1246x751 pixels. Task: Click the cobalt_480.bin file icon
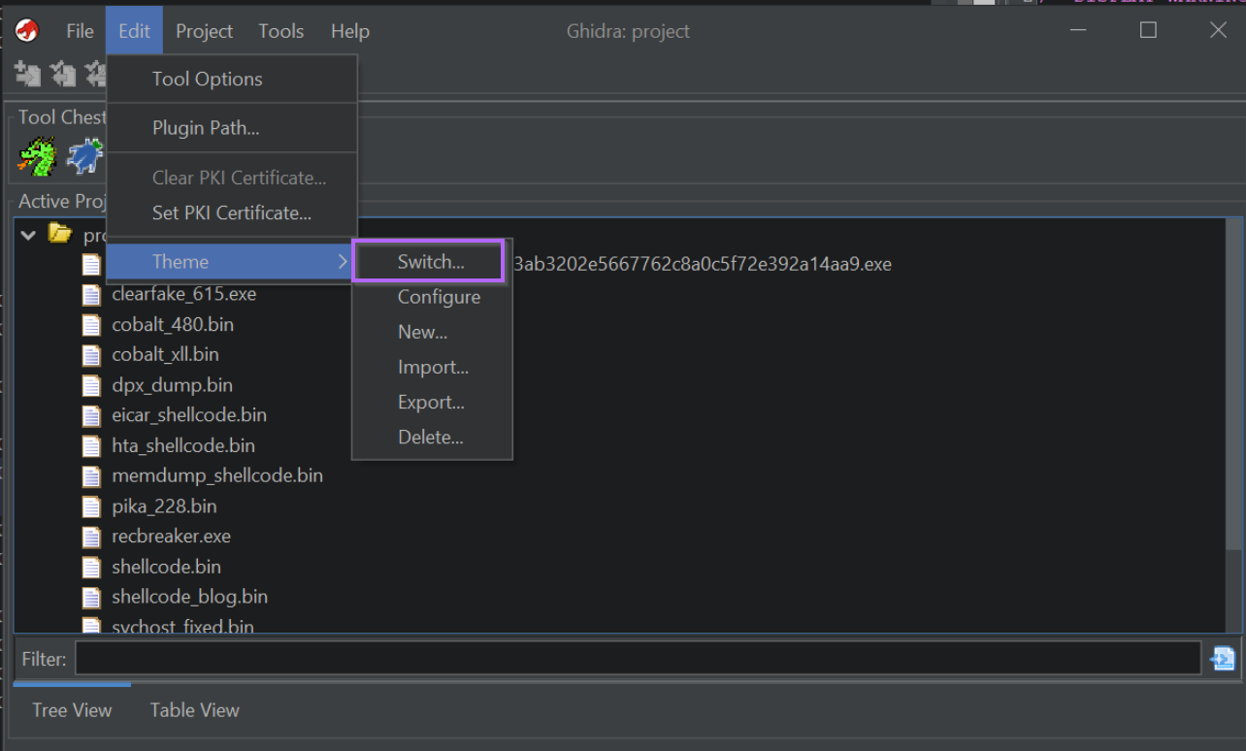[x=91, y=324]
